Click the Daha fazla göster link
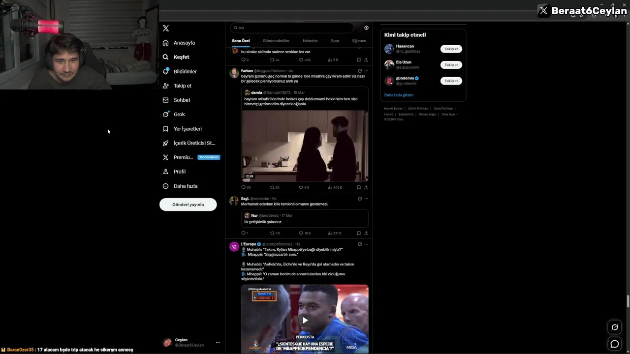 tap(399, 95)
